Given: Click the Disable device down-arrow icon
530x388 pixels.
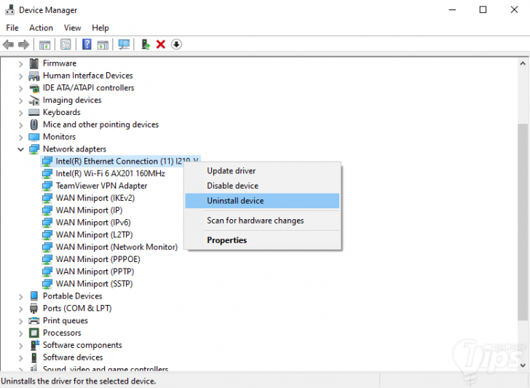Looking at the screenshot, I should tap(176, 44).
